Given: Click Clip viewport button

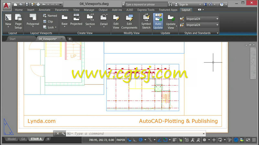Looking at the screenshot, I should [48, 21].
